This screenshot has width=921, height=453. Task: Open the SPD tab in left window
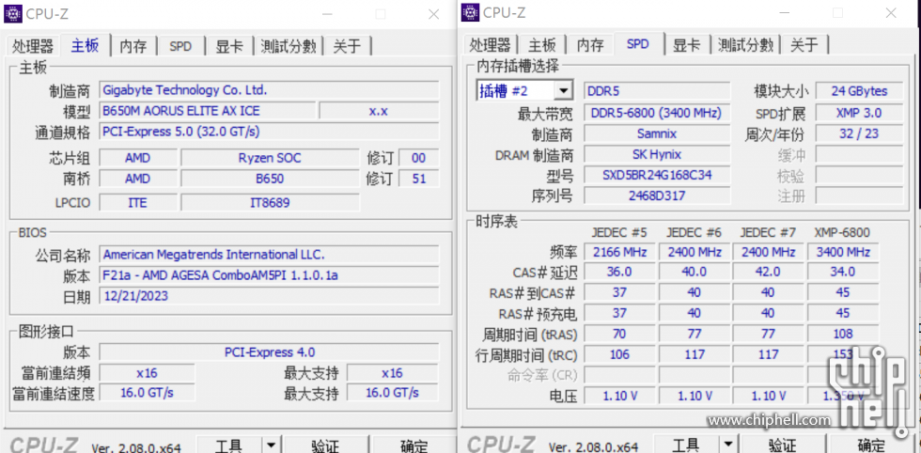[180, 46]
